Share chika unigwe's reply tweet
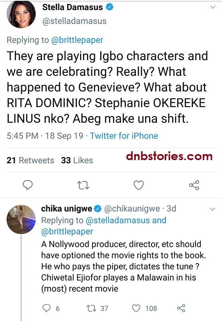 pyautogui.click(x=181, y=308)
